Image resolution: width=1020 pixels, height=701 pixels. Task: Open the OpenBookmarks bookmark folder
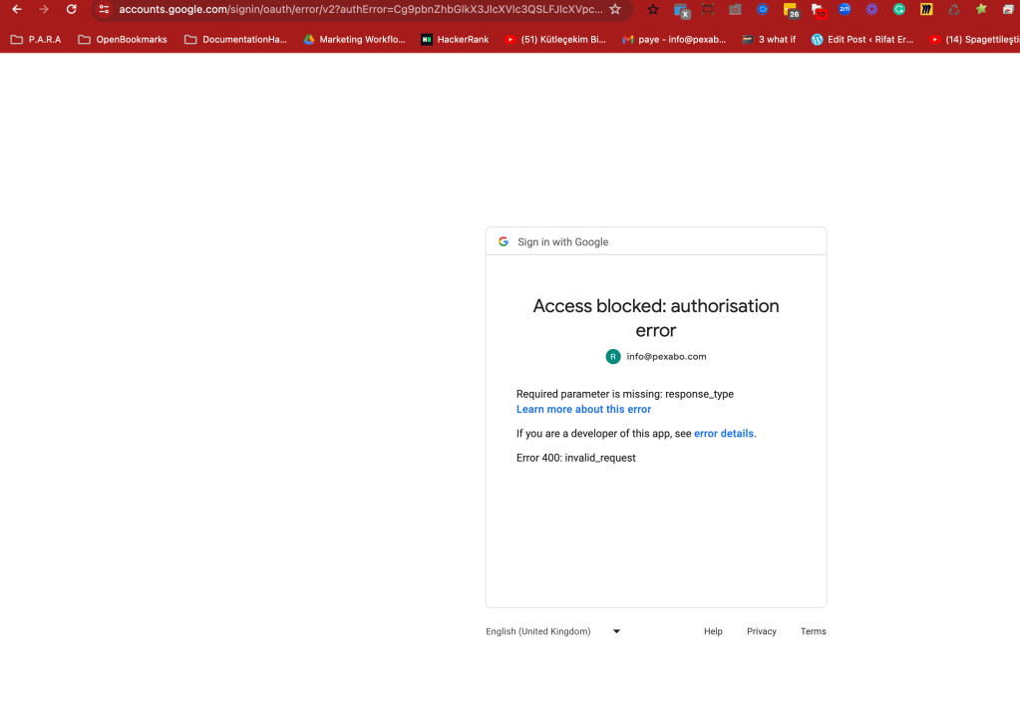point(123,39)
